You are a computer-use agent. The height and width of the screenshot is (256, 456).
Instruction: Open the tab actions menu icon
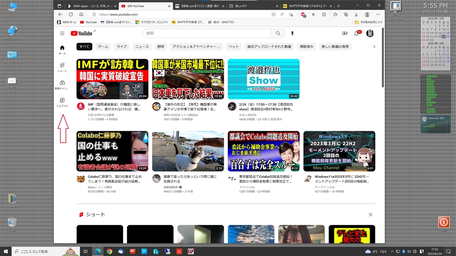(59, 6)
